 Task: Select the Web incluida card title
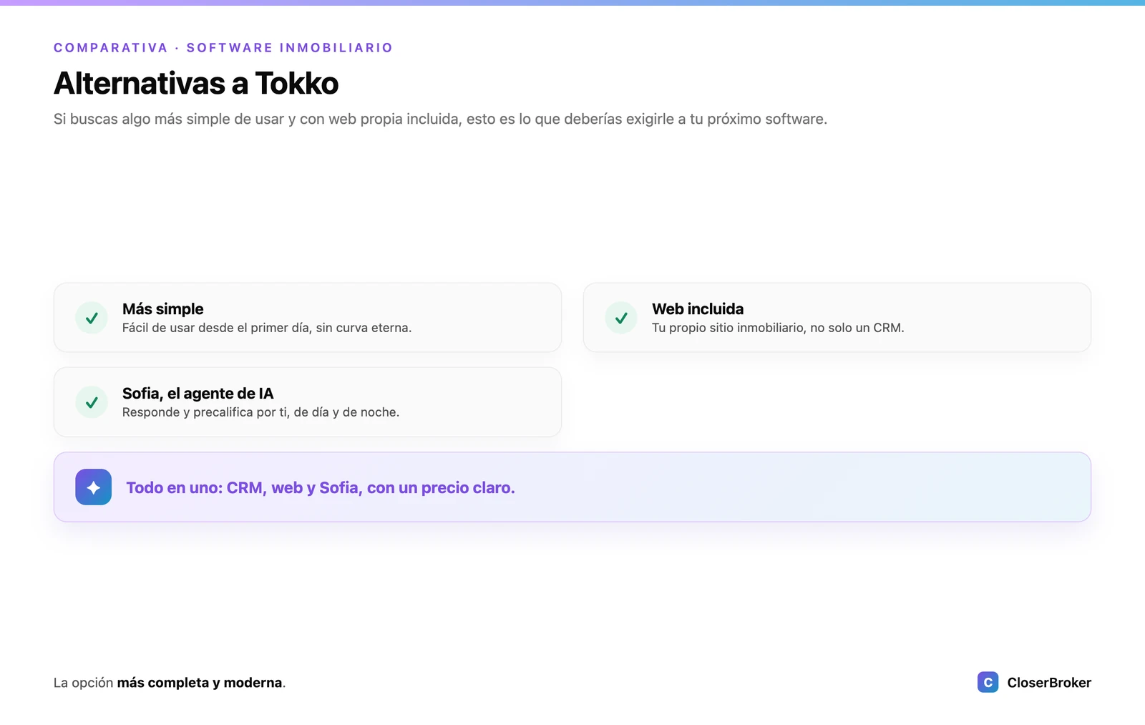click(x=698, y=308)
